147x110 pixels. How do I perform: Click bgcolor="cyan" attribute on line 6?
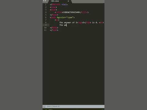tap(65, 17)
